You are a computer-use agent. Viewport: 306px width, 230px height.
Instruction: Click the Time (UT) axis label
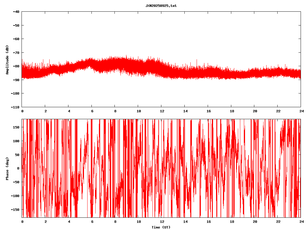pyautogui.click(x=161, y=227)
